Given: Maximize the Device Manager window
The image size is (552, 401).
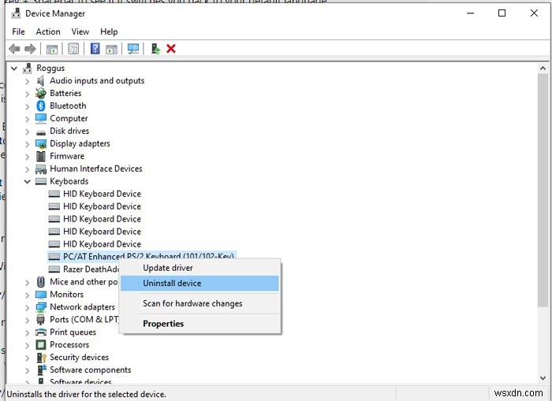Looking at the screenshot, I should point(502,13).
